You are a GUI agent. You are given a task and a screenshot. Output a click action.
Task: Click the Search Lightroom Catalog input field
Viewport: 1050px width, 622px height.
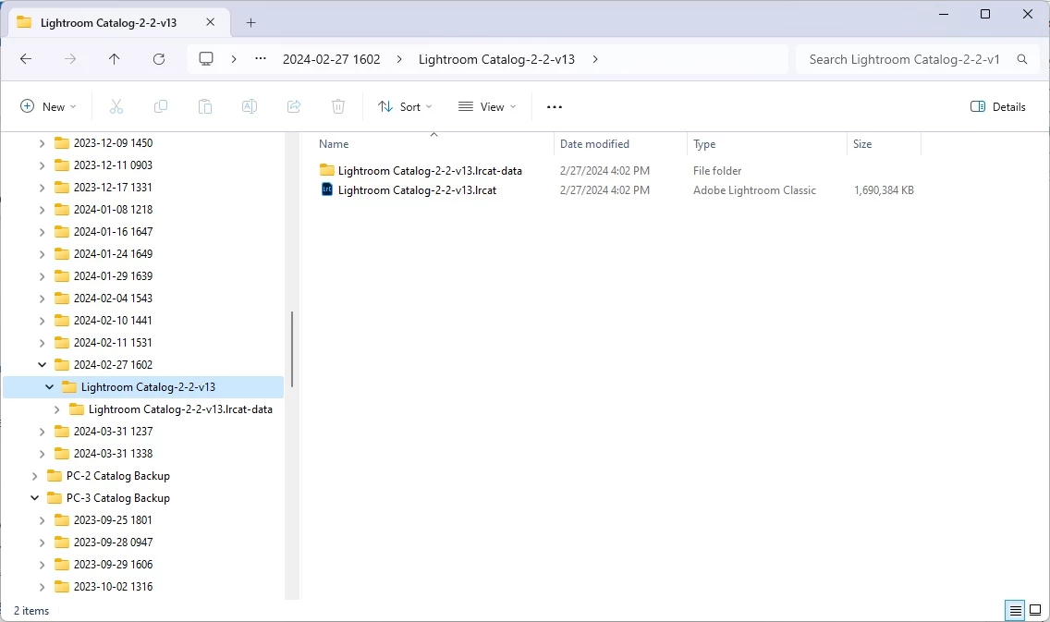pos(904,59)
